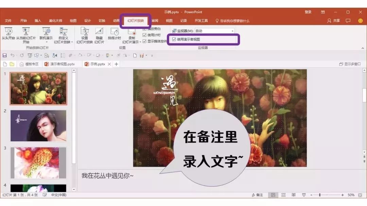Click the smiley feedback icon
367x206 pixels.
361,21
